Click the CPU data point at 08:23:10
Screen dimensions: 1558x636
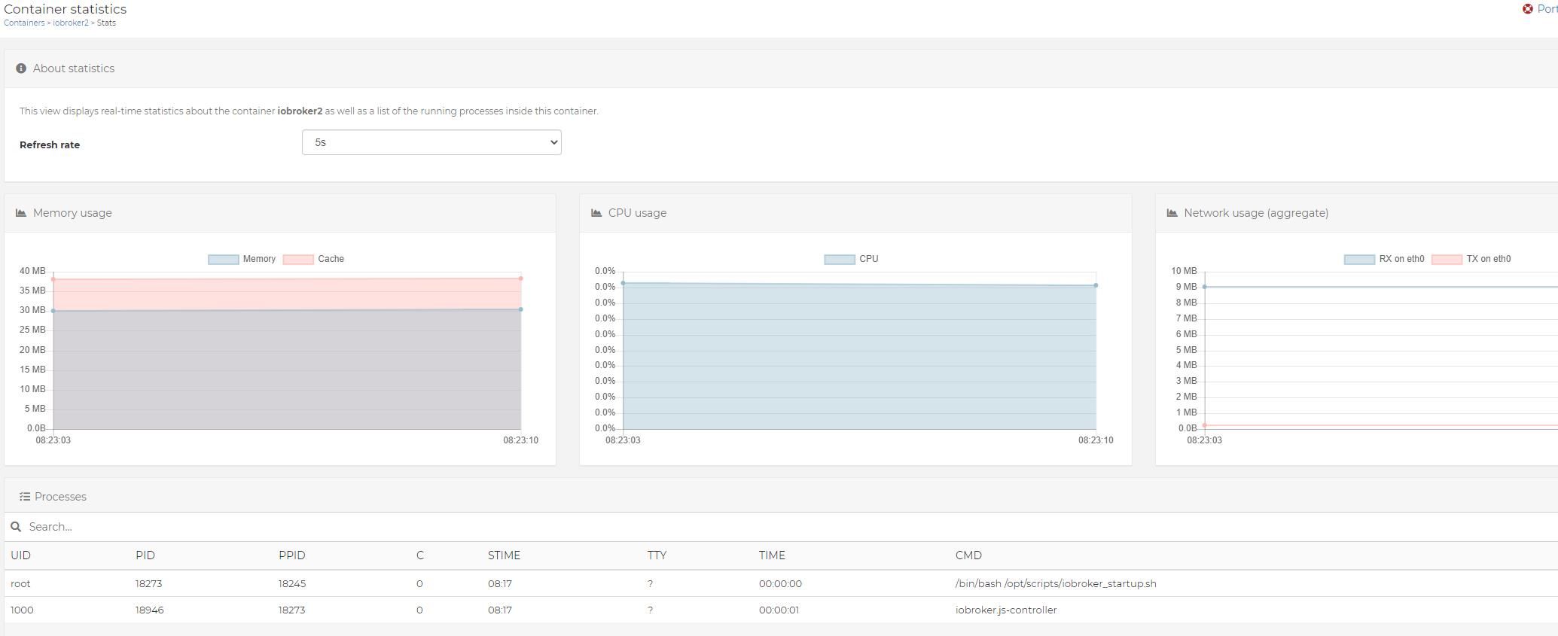coord(1096,285)
